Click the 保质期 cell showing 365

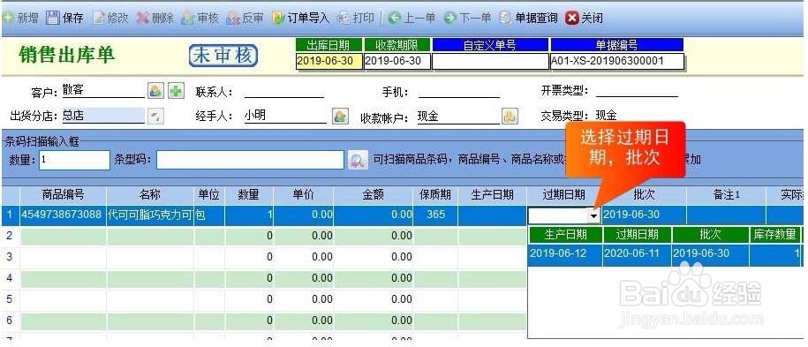(x=435, y=215)
